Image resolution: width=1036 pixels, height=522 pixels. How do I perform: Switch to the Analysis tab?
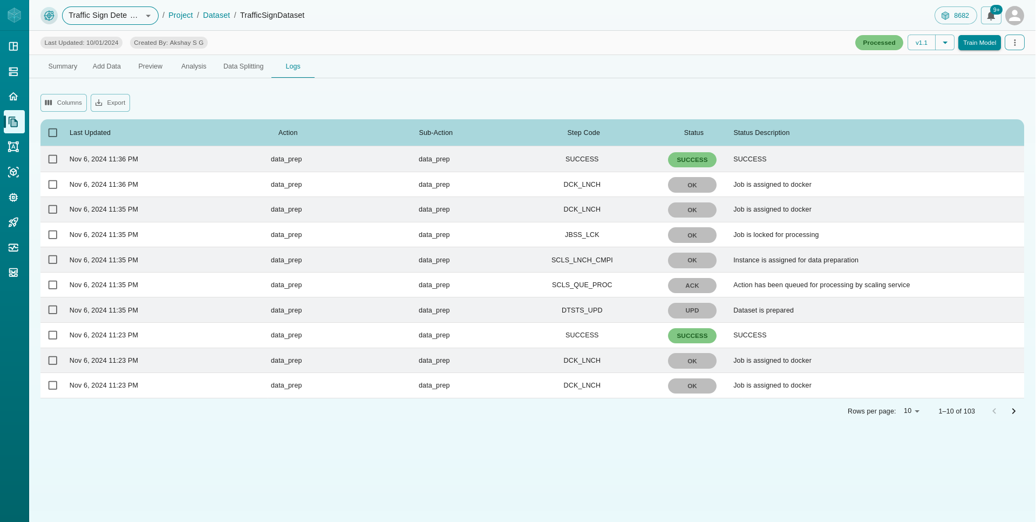194,66
